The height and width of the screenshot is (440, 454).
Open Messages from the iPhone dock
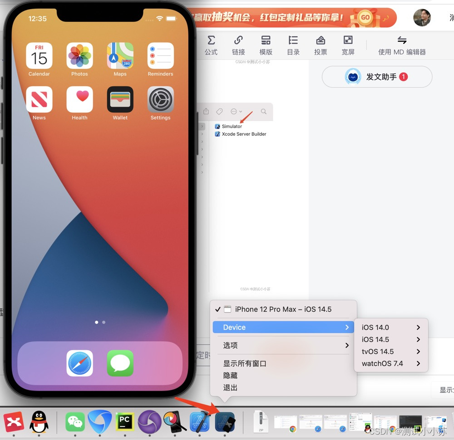click(x=120, y=363)
